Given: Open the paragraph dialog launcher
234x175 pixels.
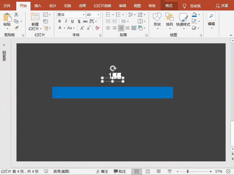Looking at the screenshot, I should coord(146,35).
